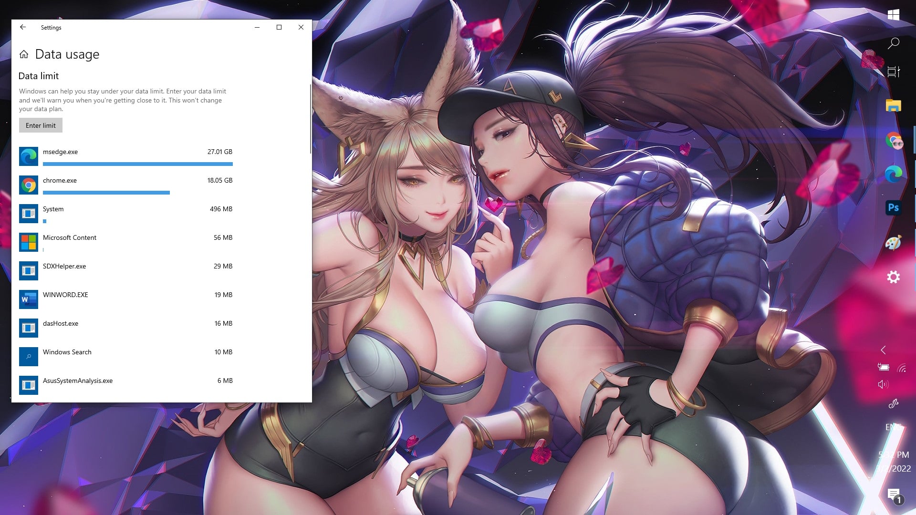Open Photoshop from the taskbar

click(894, 208)
